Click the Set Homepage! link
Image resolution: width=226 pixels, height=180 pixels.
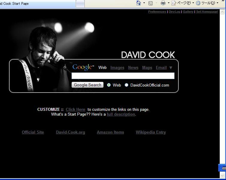[x=207, y=12]
